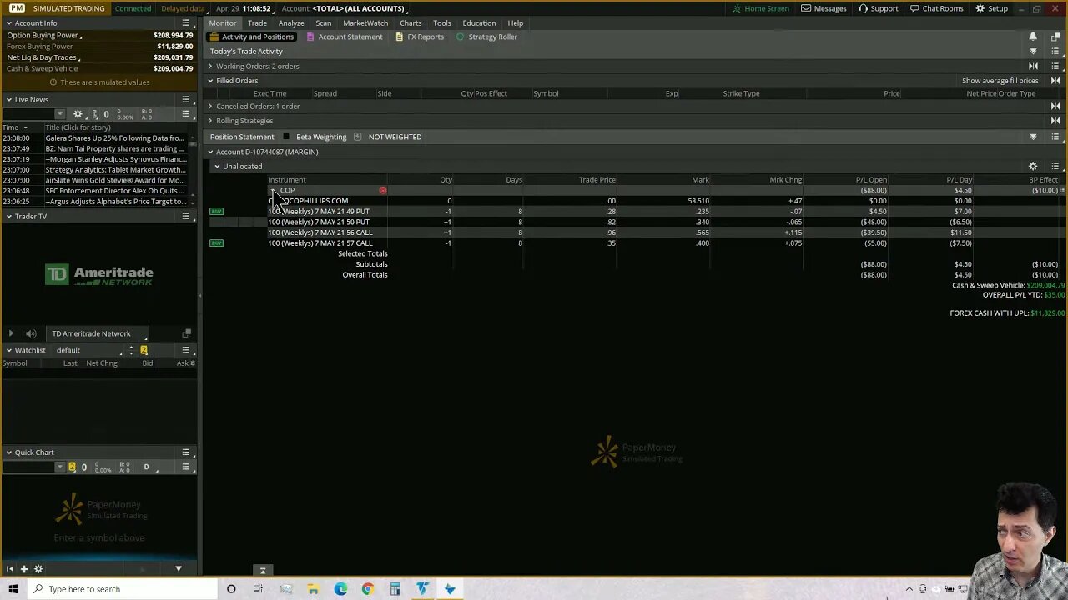
Task: Open the Galera Shares Up 25% news story
Action: tap(115, 137)
